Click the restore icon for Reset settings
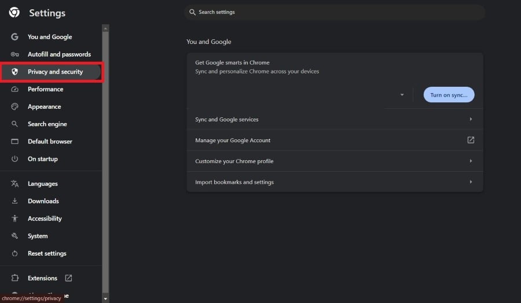Image resolution: width=521 pixels, height=303 pixels. click(14, 253)
